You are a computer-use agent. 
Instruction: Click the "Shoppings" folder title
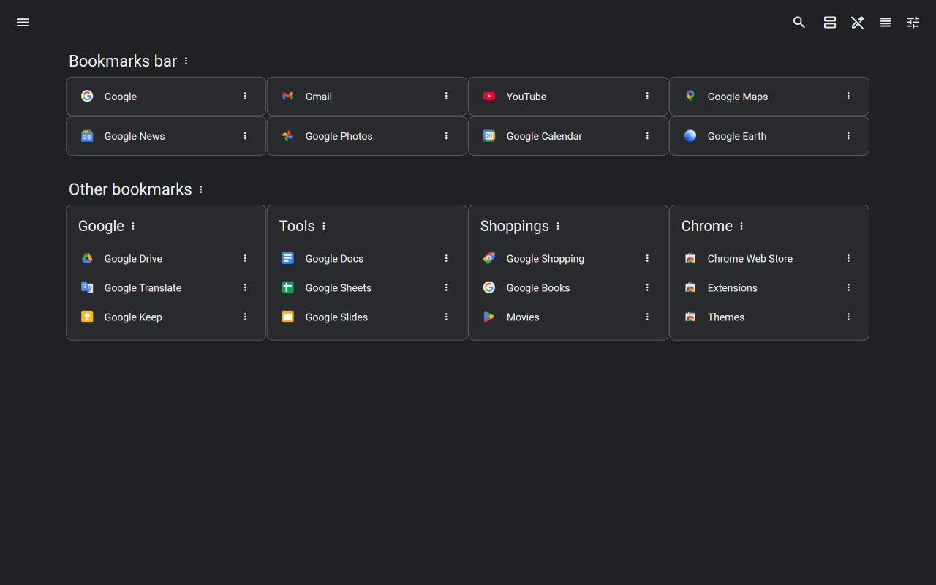click(515, 226)
